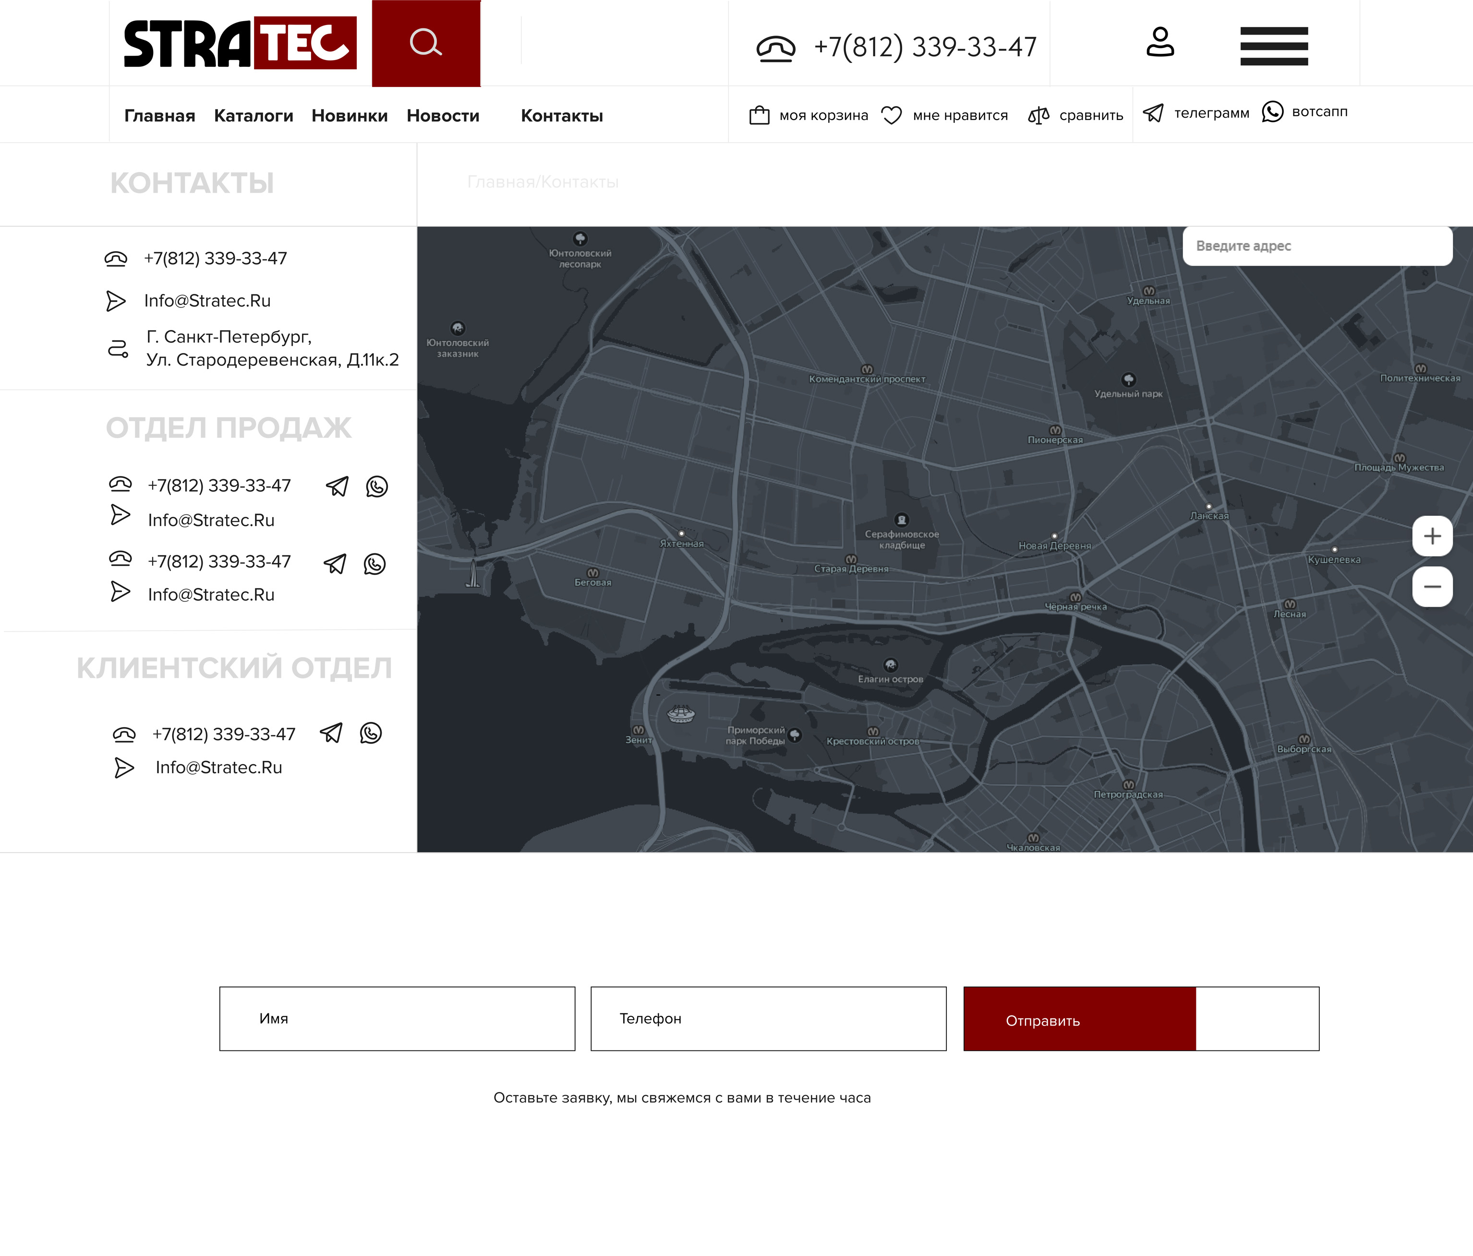
Task: Open the compare scales 'сравнить'
Action: point(1038,115)
